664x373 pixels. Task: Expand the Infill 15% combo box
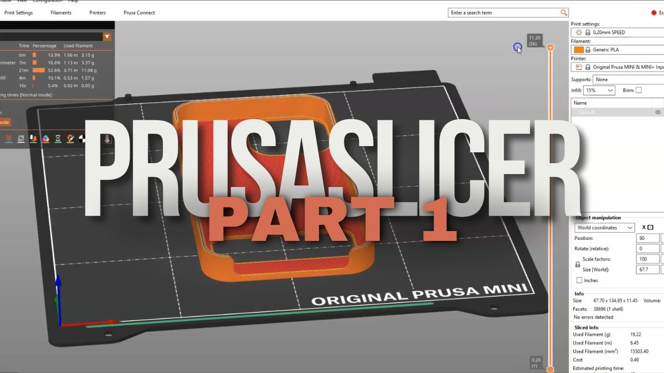[x=599, y=90]
